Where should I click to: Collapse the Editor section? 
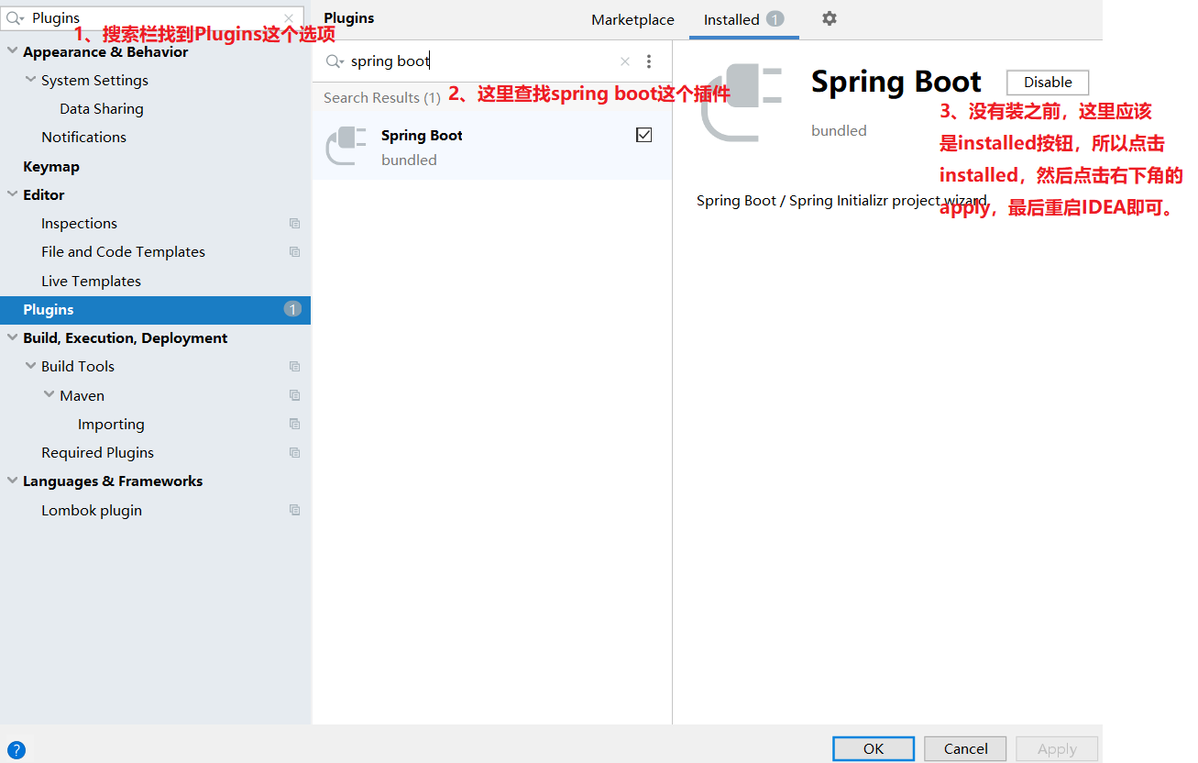pyautogui.click(x=12, y=194)
